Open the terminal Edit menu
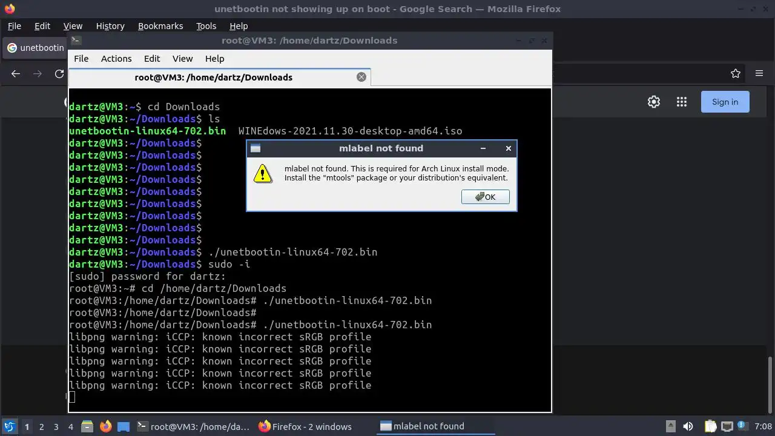Image resolution: width=775 pixels, height=436 pixels. click(x=152, y=59)
